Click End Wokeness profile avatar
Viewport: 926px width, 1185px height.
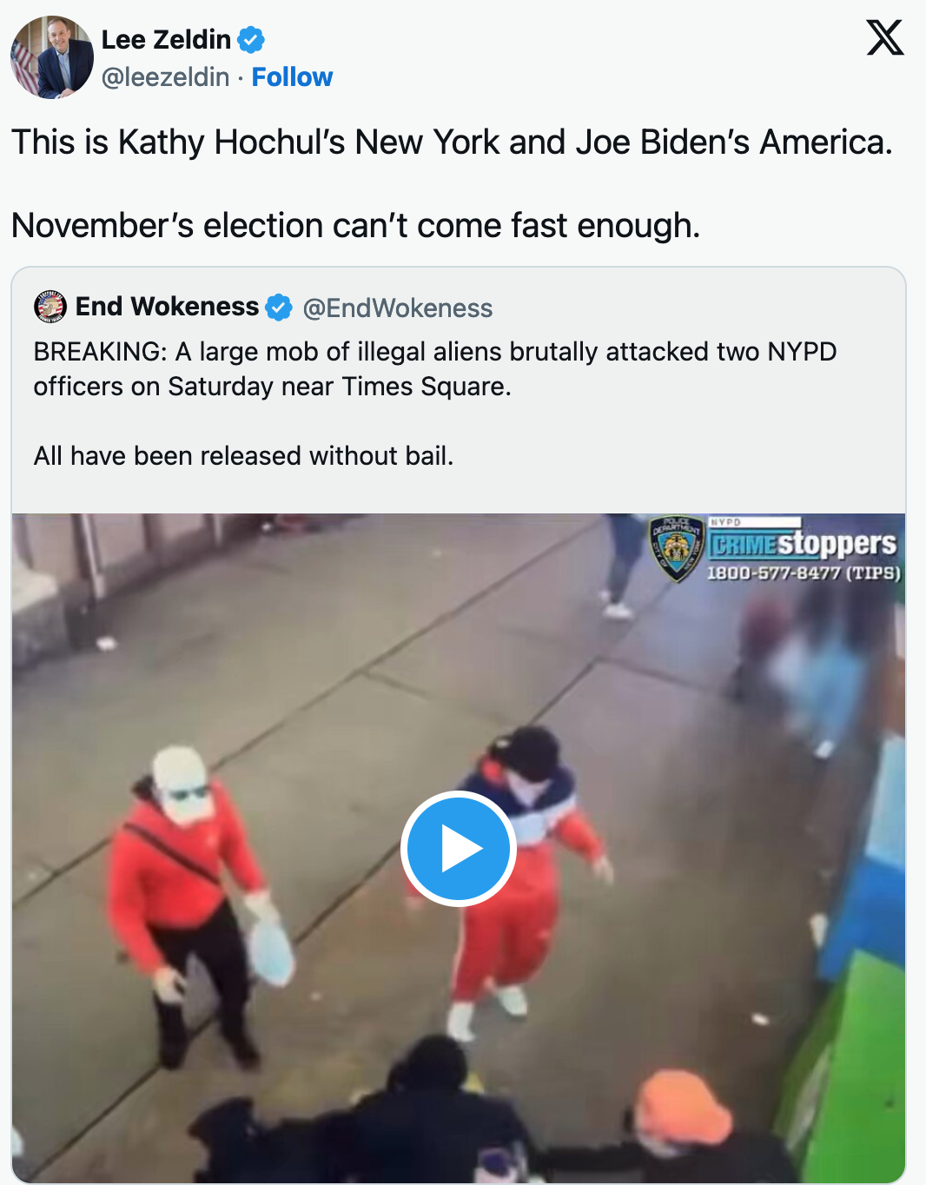click(x=50, y=307)
